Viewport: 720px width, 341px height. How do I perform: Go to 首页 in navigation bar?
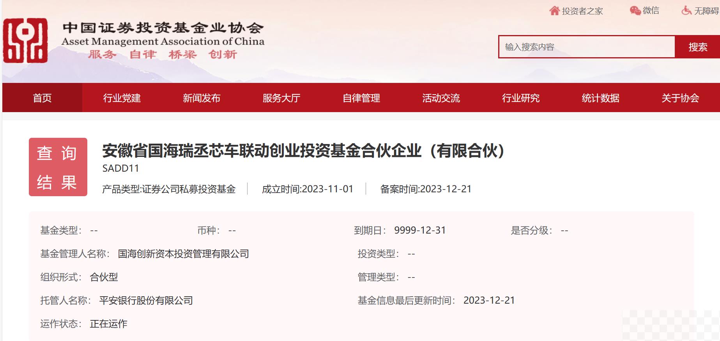[42, 98]
